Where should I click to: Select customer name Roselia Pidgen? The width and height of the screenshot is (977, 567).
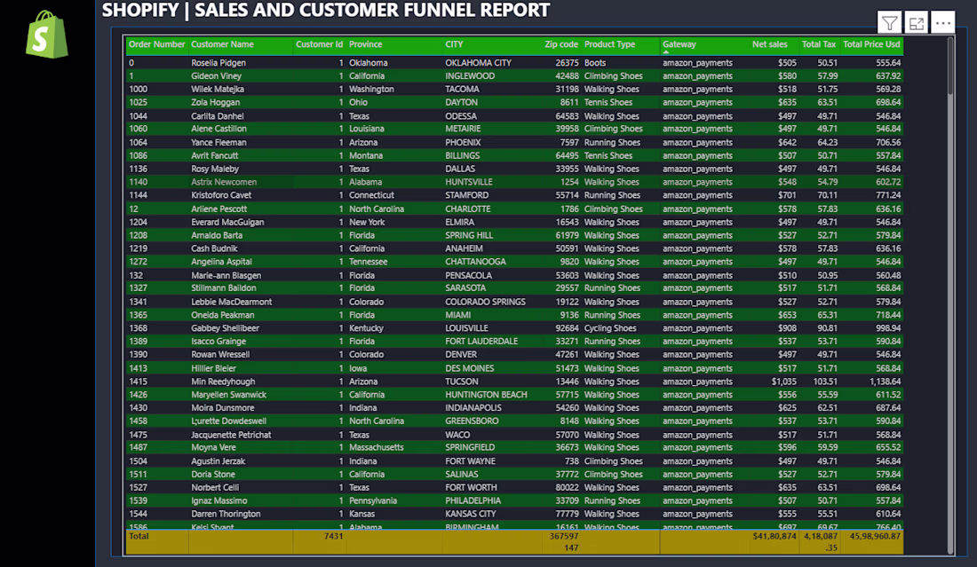point(218,63)
